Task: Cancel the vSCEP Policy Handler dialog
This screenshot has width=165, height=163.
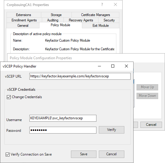Action: point(112,154)
